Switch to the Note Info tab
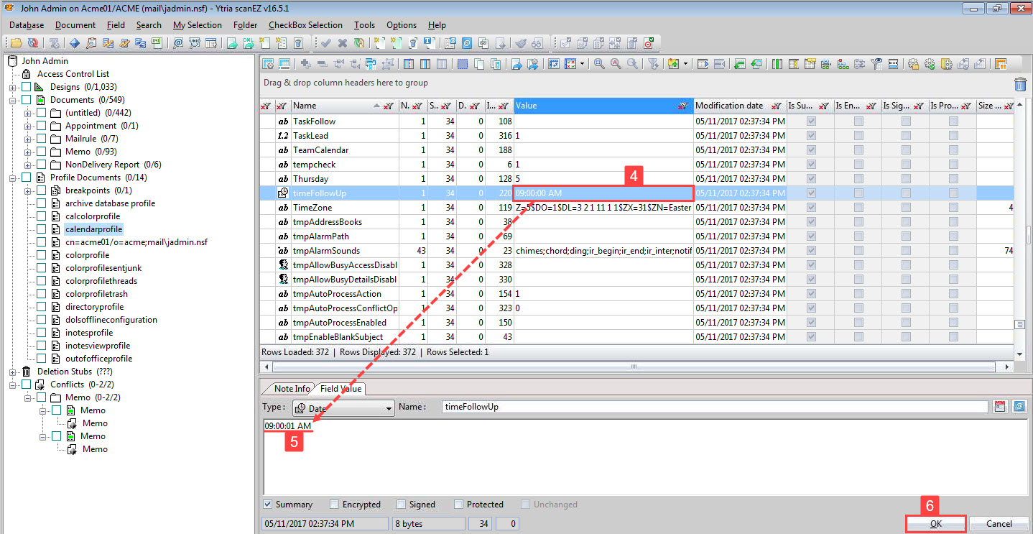The image size is (1033, 534). [x=292, y=389]
